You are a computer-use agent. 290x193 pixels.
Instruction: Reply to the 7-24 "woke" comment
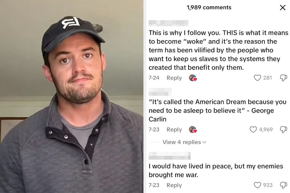pos(174,78)
